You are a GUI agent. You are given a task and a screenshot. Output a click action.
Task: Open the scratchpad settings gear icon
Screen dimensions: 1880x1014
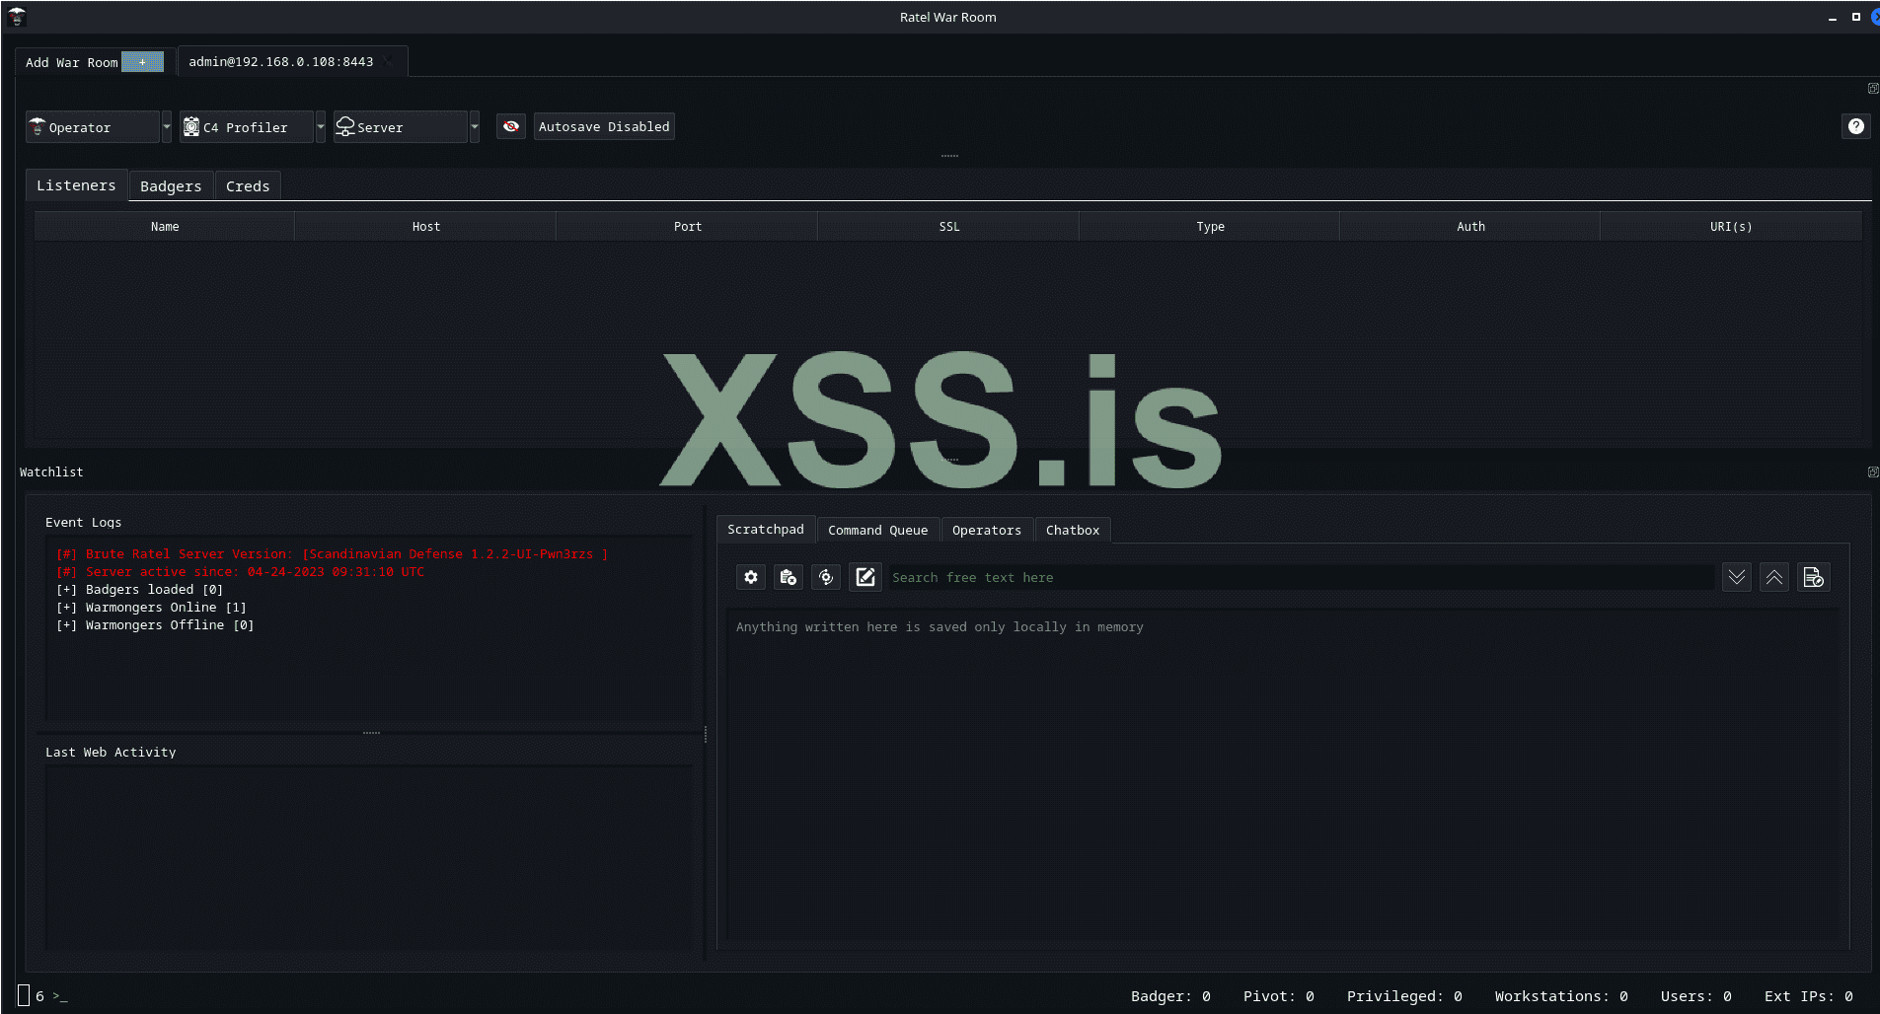(x=750, y=577)
